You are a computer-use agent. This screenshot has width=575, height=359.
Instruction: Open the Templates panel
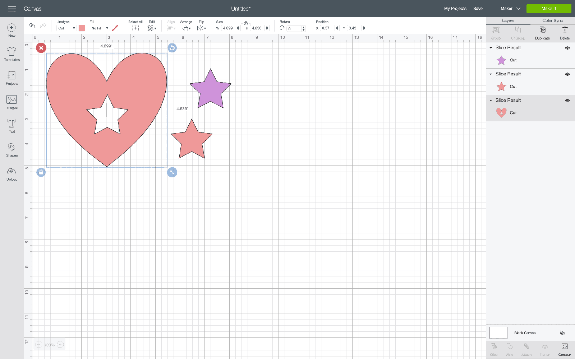[12, 54]
